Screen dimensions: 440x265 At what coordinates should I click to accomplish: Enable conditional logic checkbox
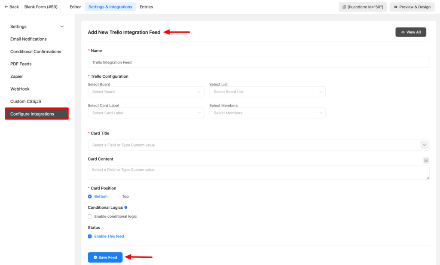click(x=90, y=216)
